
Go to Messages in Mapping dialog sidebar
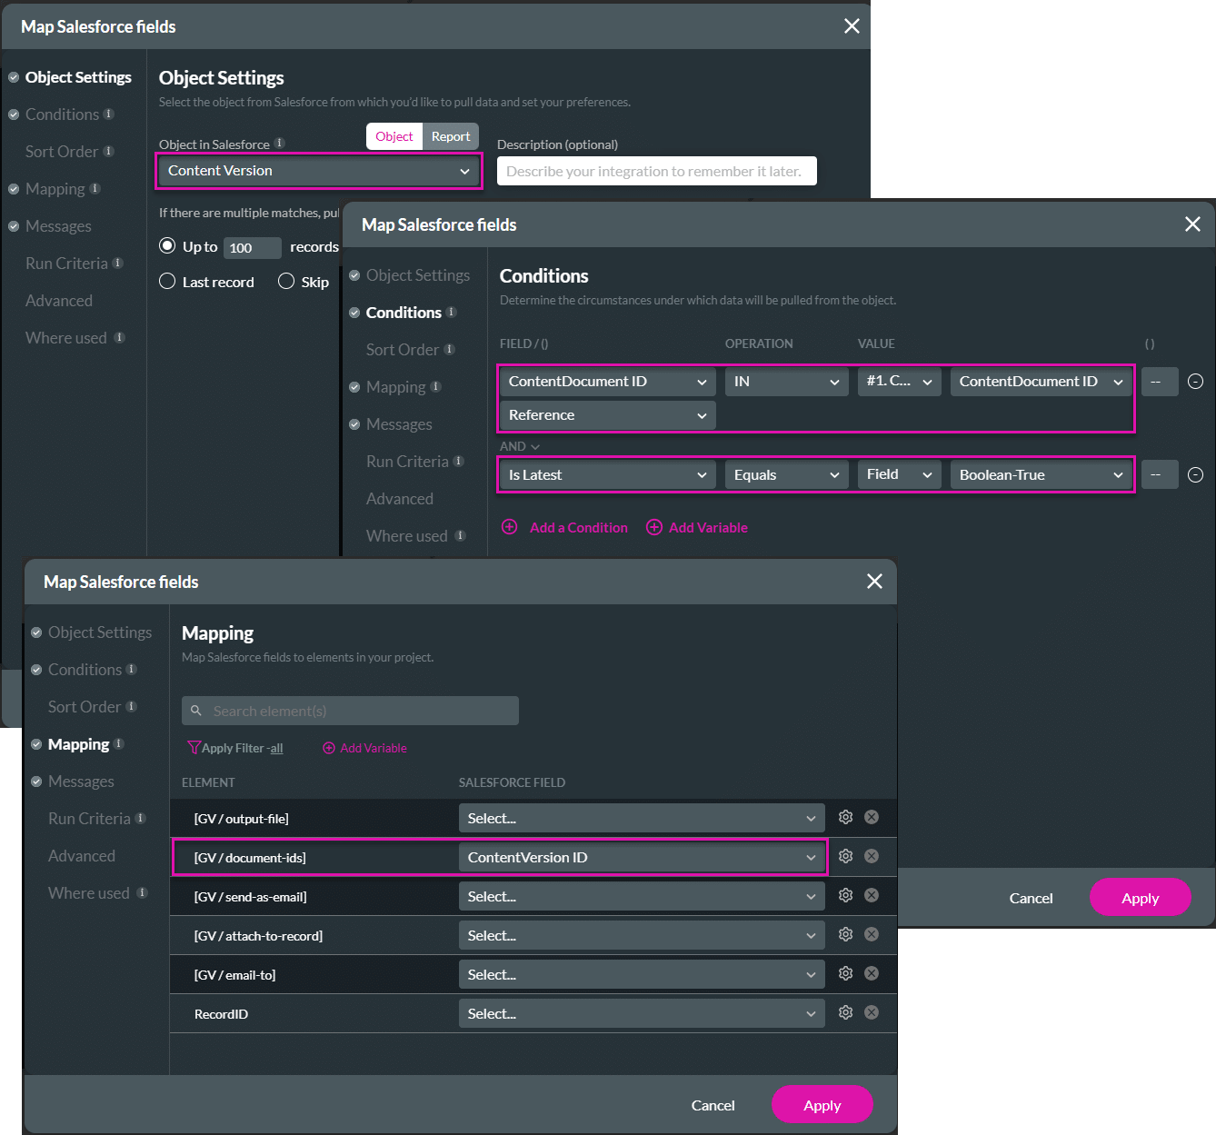point(81,781)
